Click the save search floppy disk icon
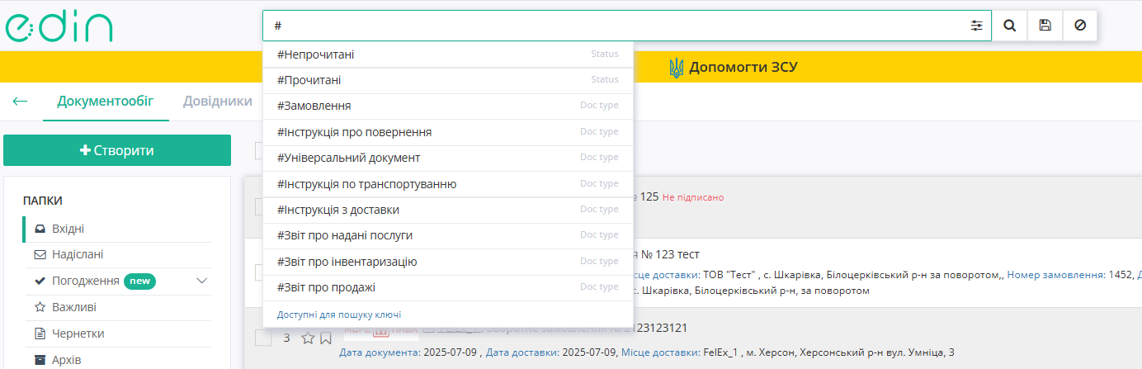Image resolution: width=1142 pixels, height=369 pixels. [1045, 26]
